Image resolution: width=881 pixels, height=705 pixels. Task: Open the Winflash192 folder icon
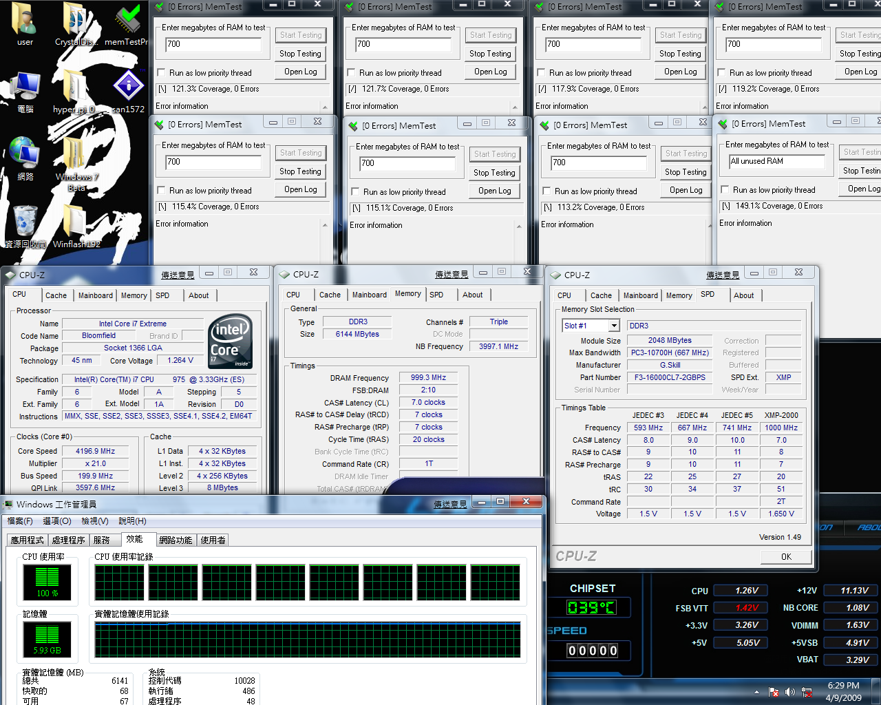point(76,226)
